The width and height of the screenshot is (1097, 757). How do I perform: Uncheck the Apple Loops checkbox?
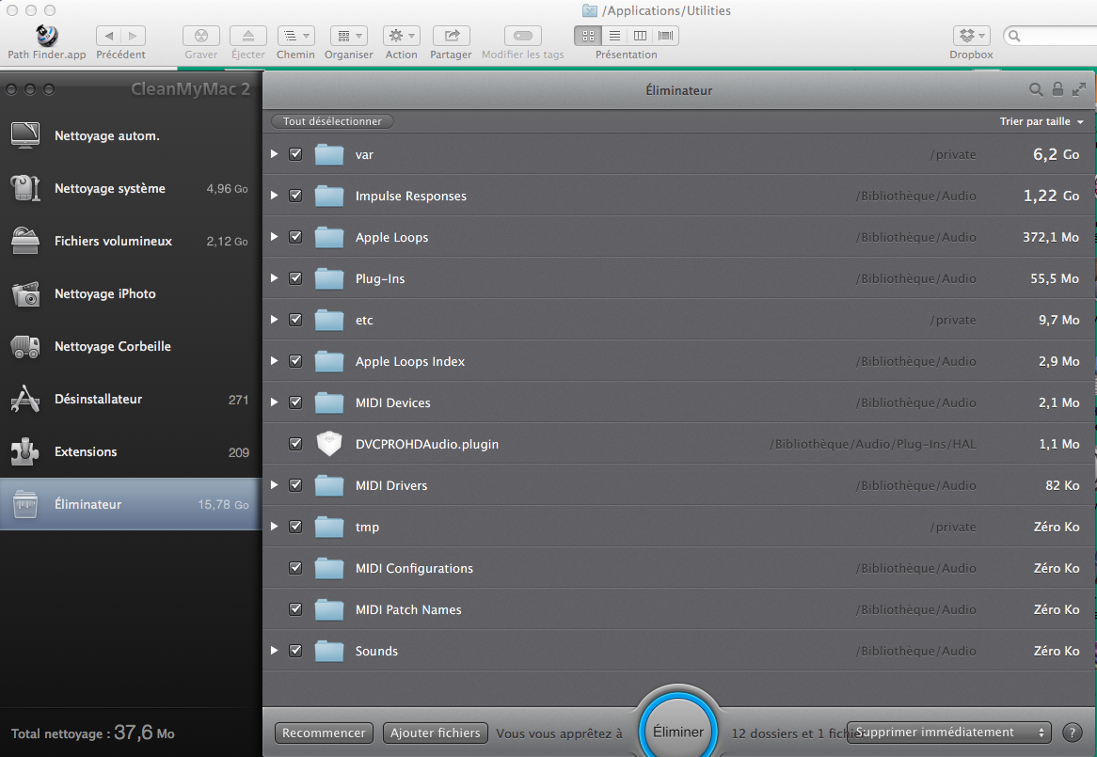tap(295, 237)
